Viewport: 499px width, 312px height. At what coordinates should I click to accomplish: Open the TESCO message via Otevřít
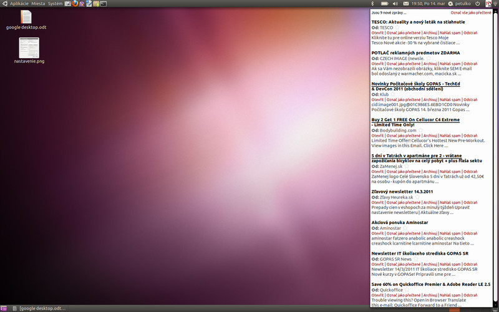[377, 33]
